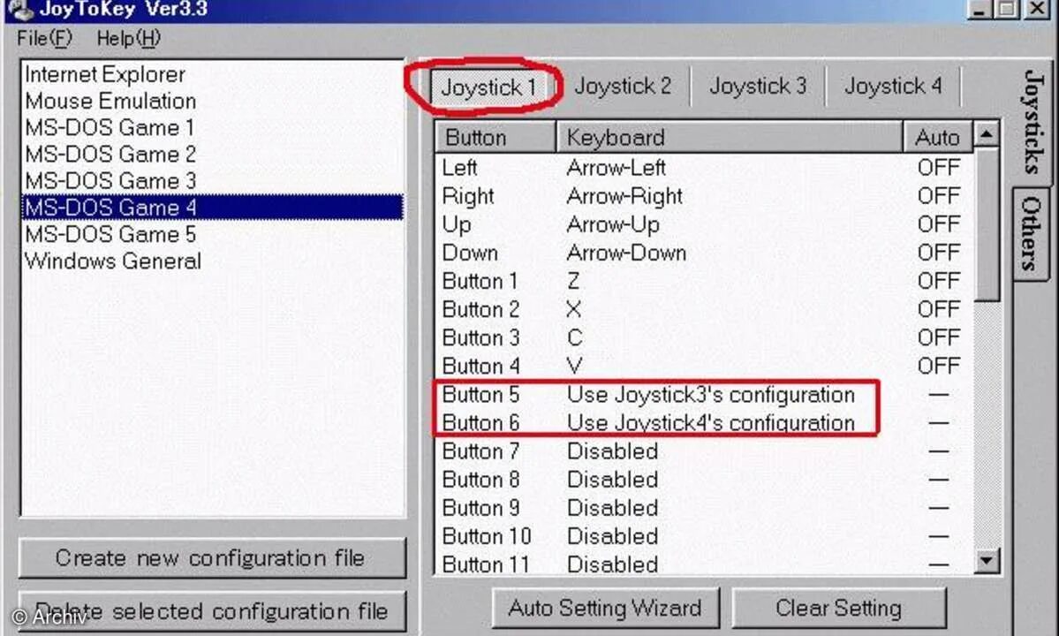Select Internet Explorer configuration
Screen dimensions: 1059x636
[x=213, y=74]
